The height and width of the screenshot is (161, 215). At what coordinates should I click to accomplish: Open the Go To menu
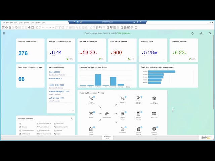(x=20, y=22)
